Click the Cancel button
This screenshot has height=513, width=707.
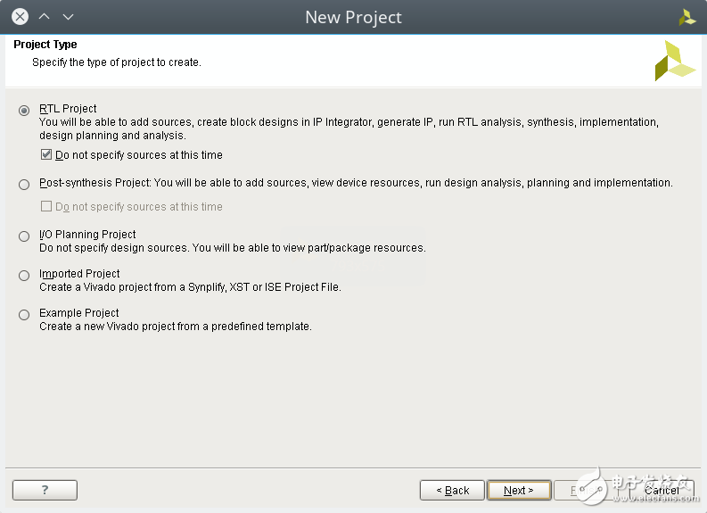661,490
